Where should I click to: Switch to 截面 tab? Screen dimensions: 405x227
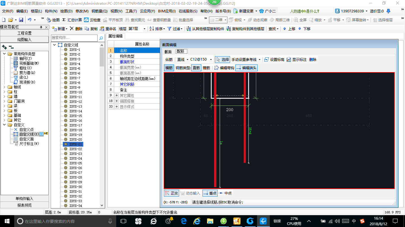click(168, 51)
